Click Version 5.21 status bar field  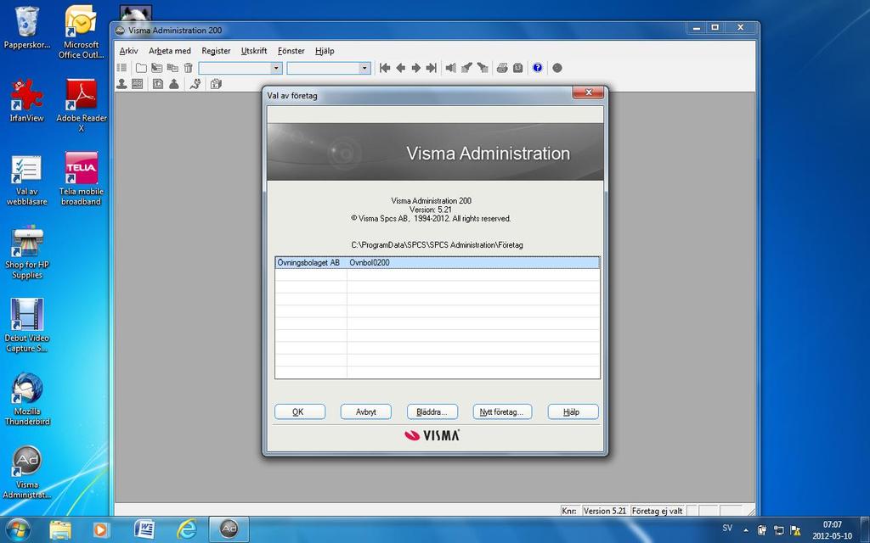604,511
